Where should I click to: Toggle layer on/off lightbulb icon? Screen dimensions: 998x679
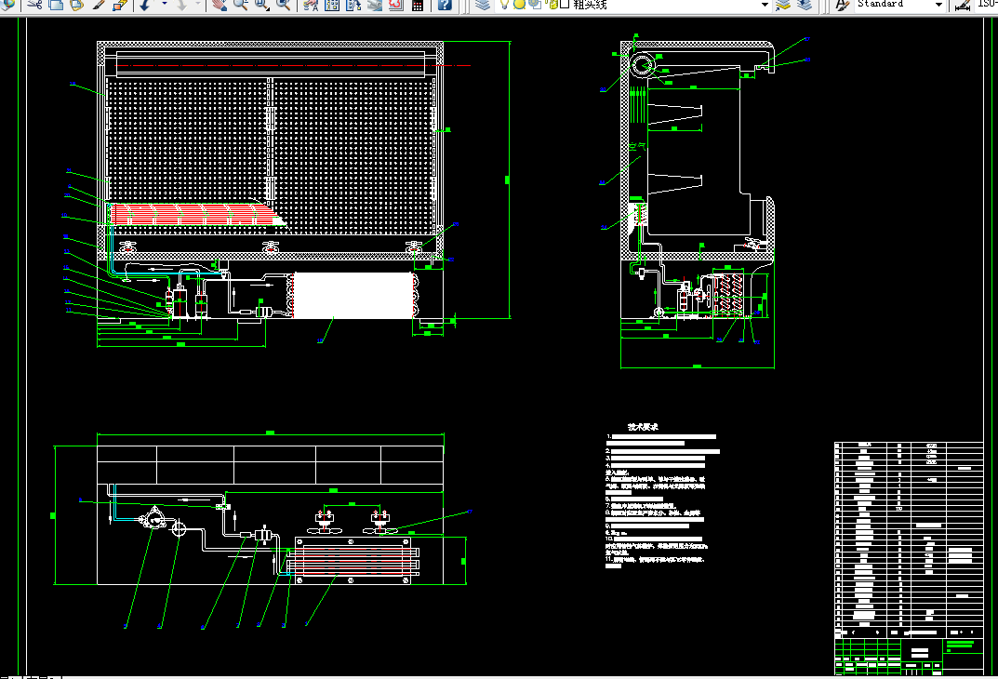(x=505, y=5)
